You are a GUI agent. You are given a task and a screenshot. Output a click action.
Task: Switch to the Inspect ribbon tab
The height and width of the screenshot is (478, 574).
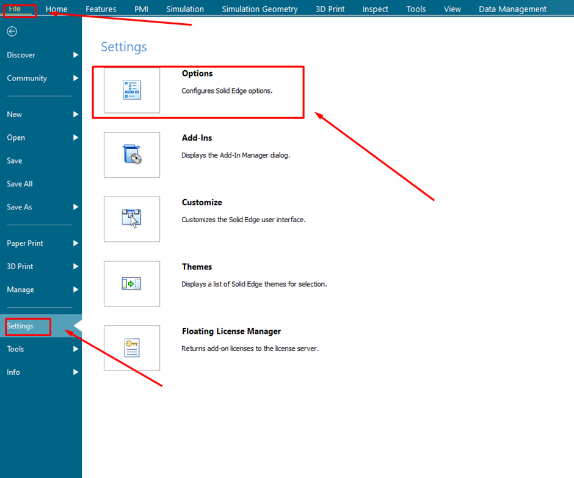(375, 9)
